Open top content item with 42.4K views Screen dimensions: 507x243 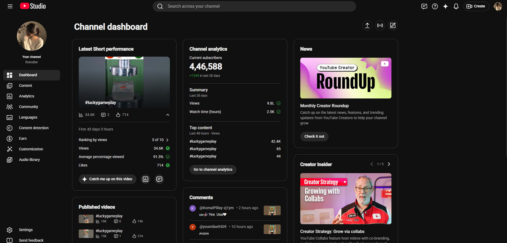[203, 141]
